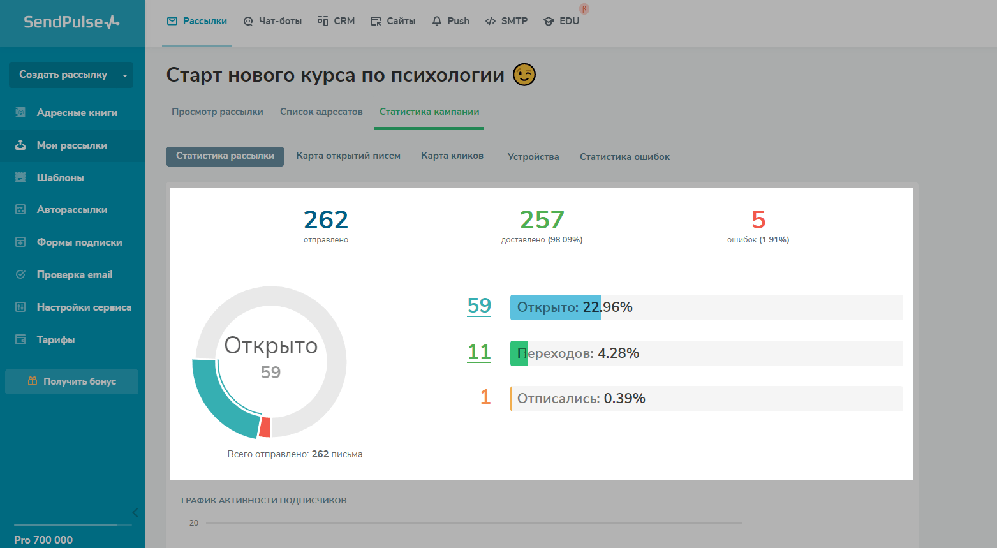
Task: Click the Настройки сервиса icon
Action: click(x=20, y=307)
